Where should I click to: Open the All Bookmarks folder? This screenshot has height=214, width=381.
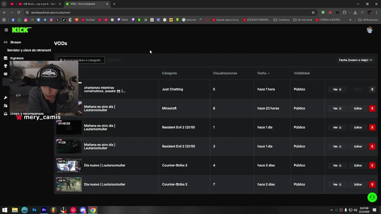368,20
